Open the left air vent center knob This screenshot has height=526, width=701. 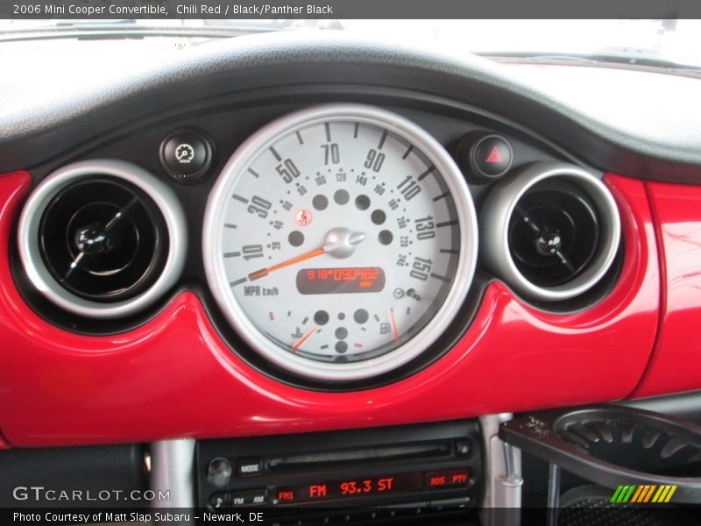click(91, 239)
